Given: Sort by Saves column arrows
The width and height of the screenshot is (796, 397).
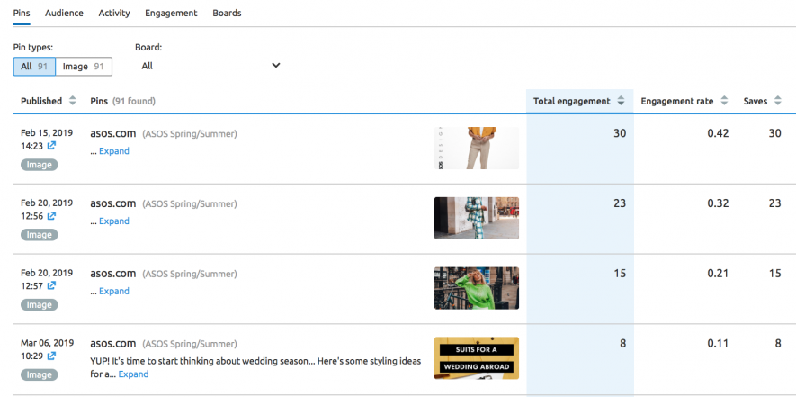Looking at the screenshot, I should (x=778, y=101).
